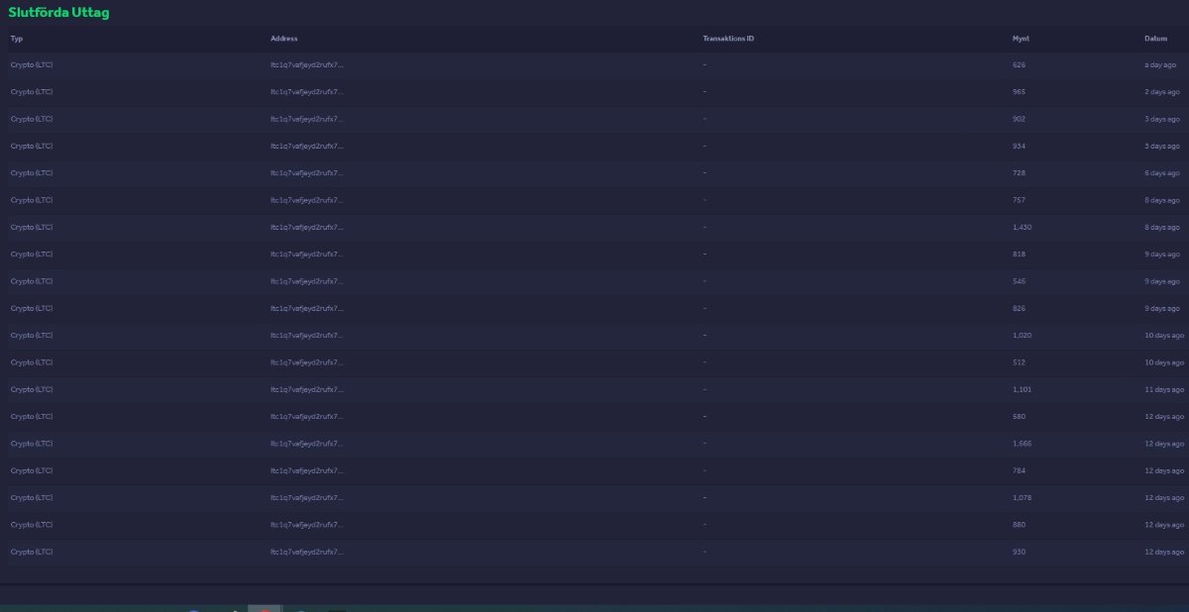This screenshot has width=1189, height=612.
Task: Click the '6 days ago' date cell
Action: coord(1161,172)
